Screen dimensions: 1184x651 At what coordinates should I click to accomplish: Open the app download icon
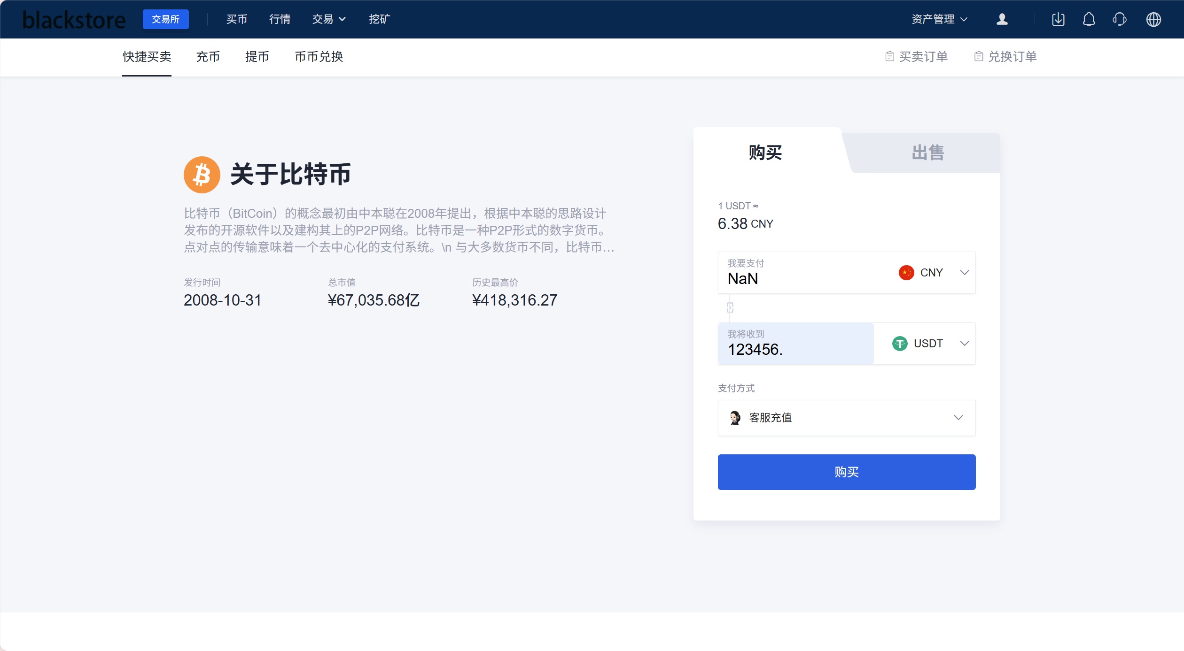(1058, 19)
